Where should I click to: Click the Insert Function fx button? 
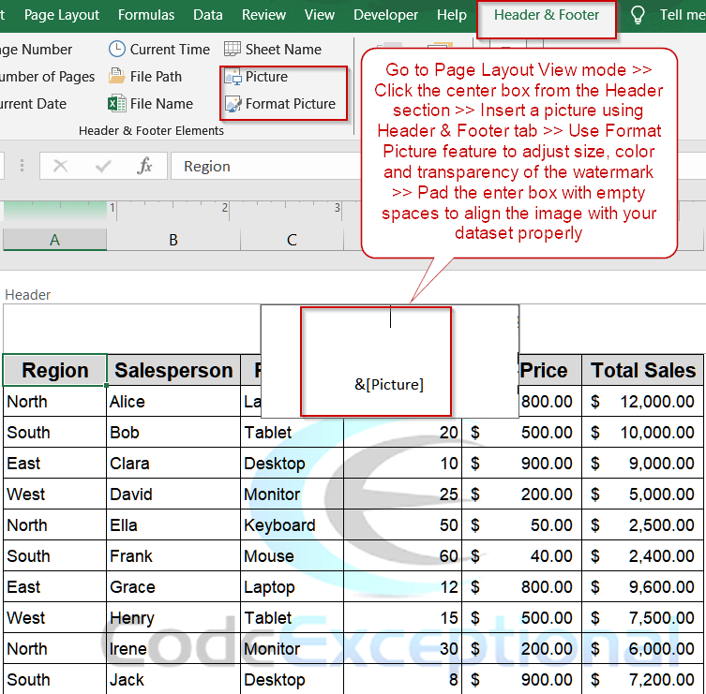[x=144, y=167]
